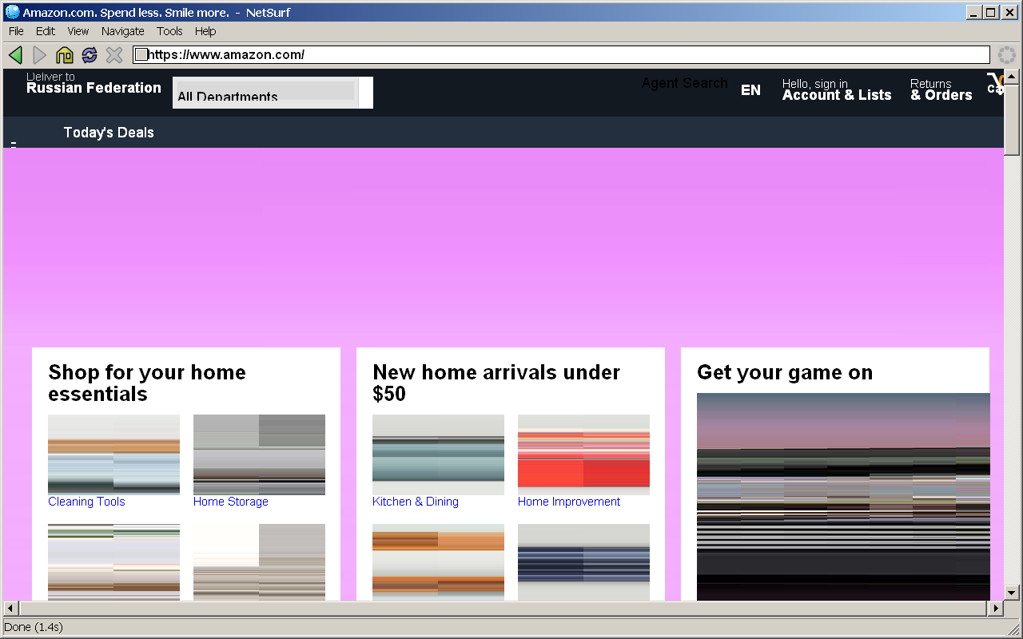Click the favicon in the URL bar
The image size is (1023, 639).
click(141, 55)
